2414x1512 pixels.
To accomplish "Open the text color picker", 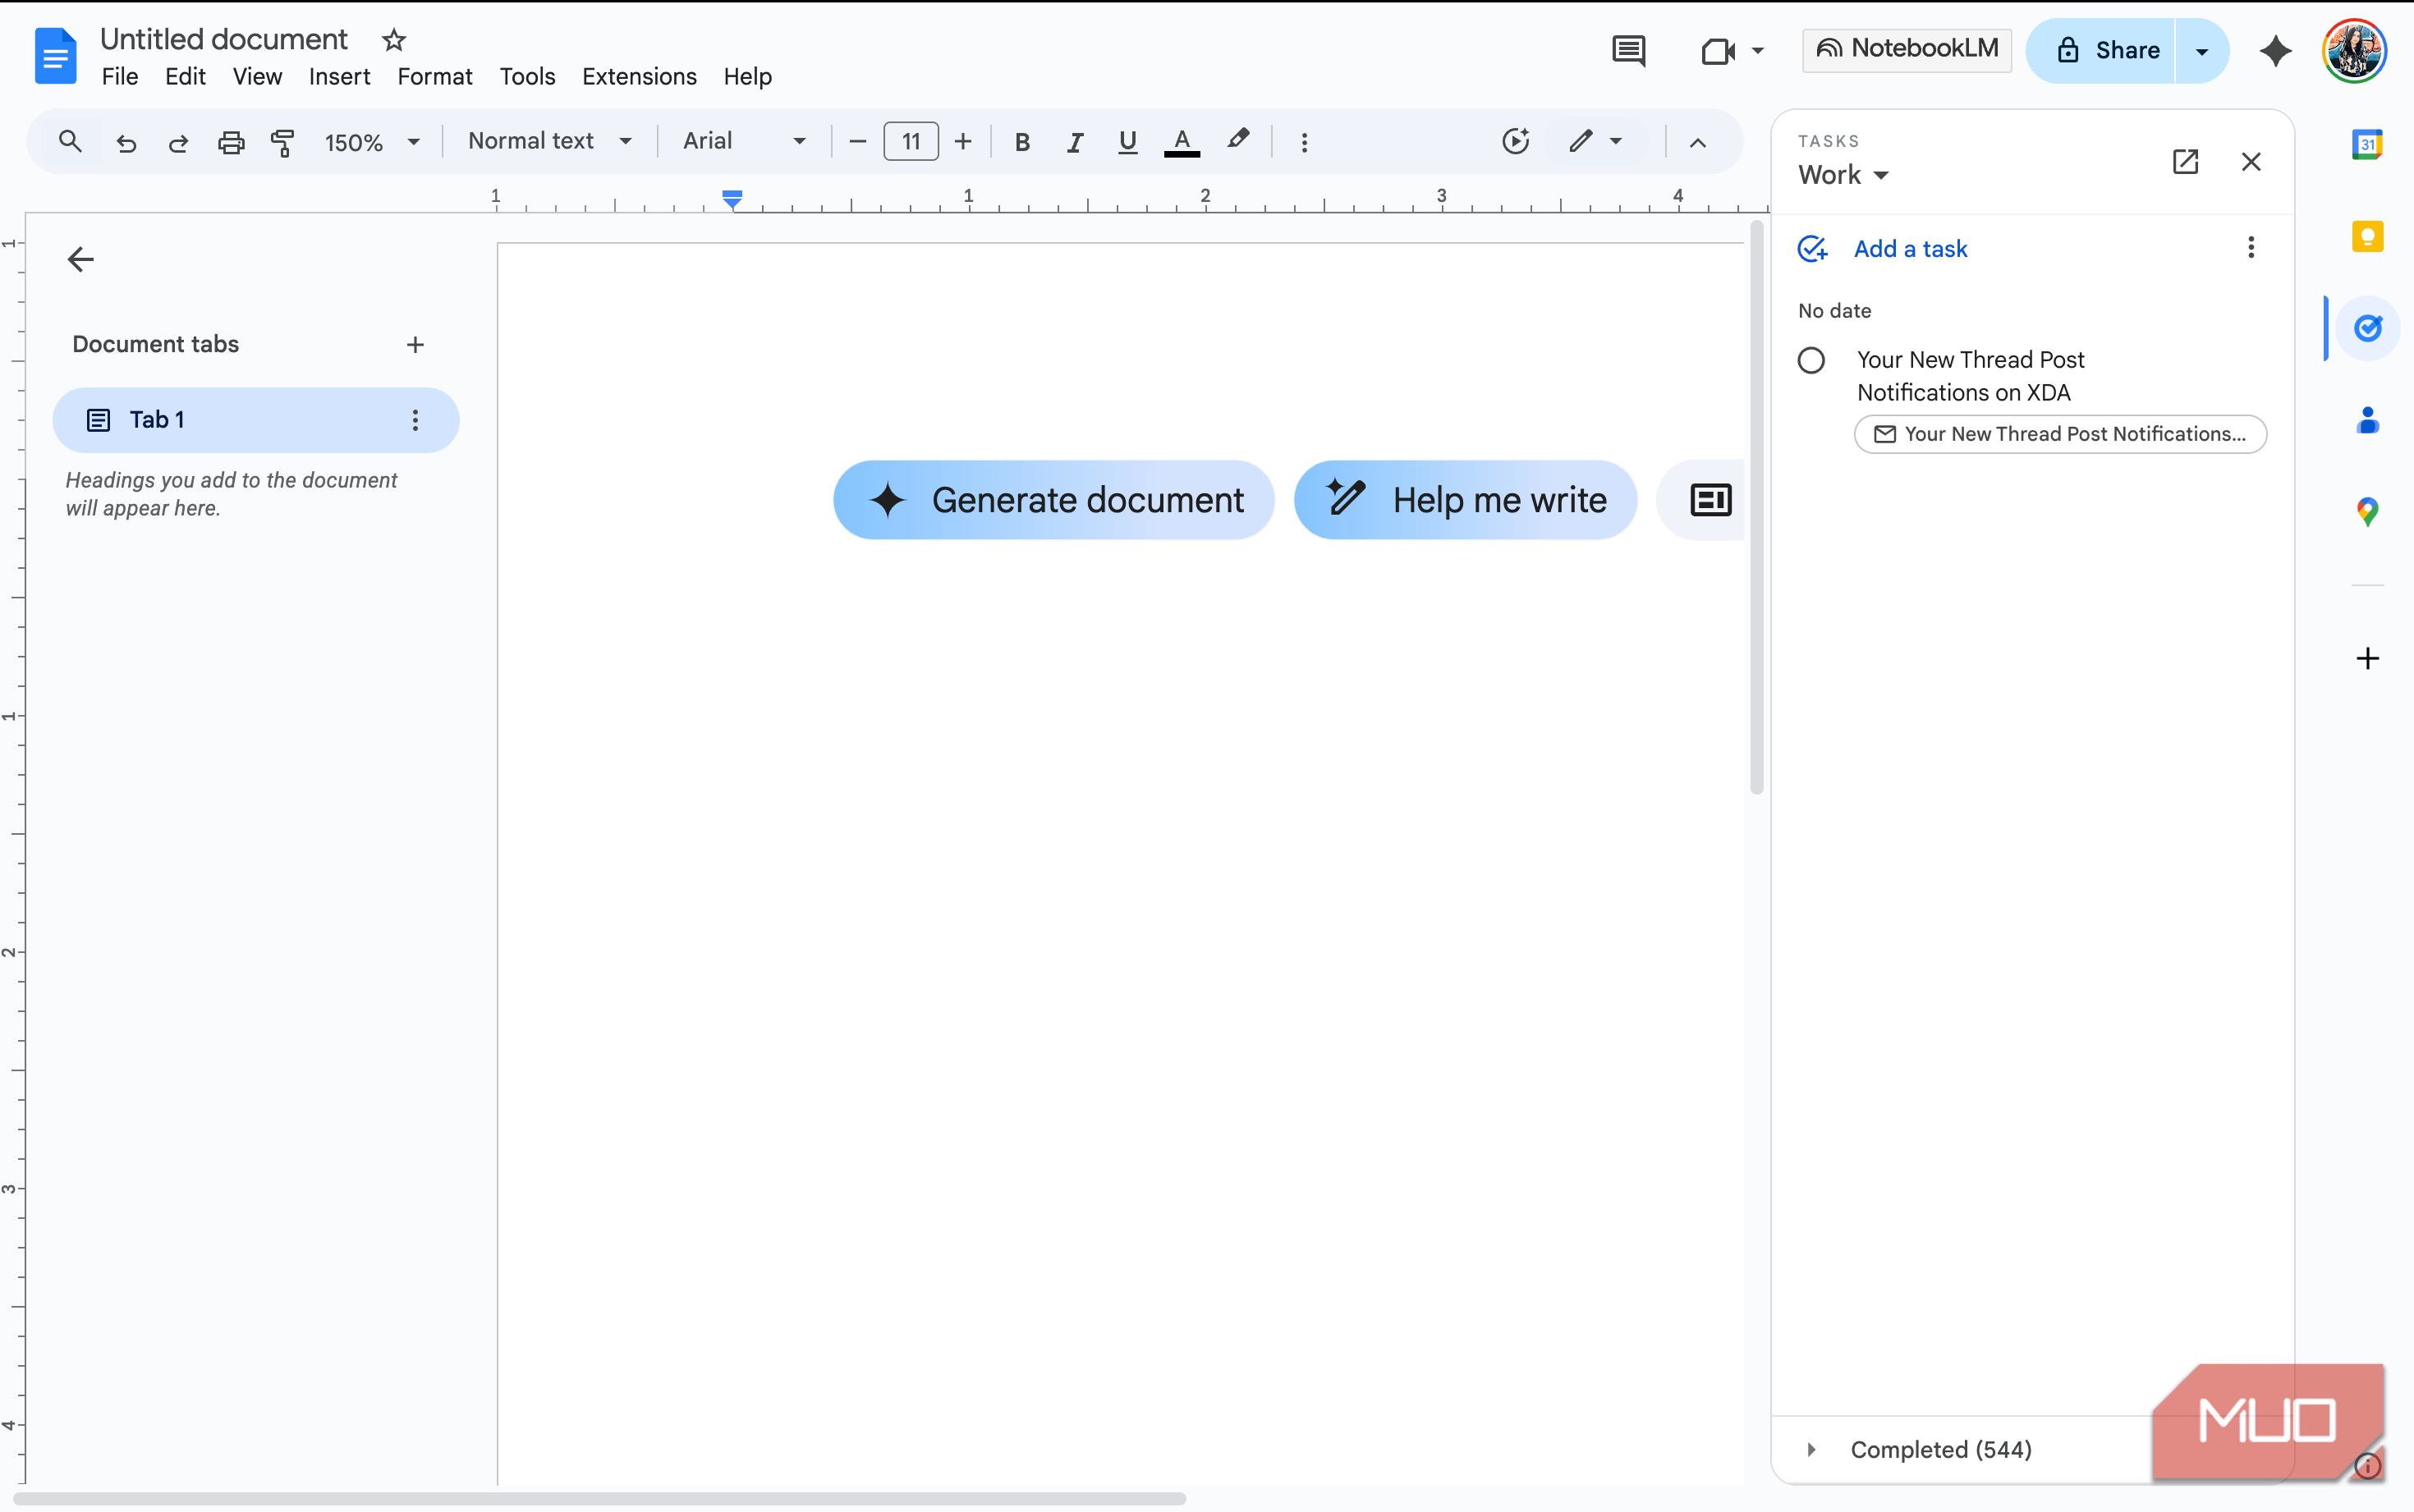I will pyautogui.click(x=1181, y=142).
